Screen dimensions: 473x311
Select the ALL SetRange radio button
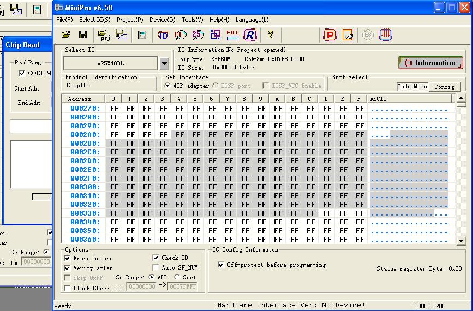click(152, 277)
